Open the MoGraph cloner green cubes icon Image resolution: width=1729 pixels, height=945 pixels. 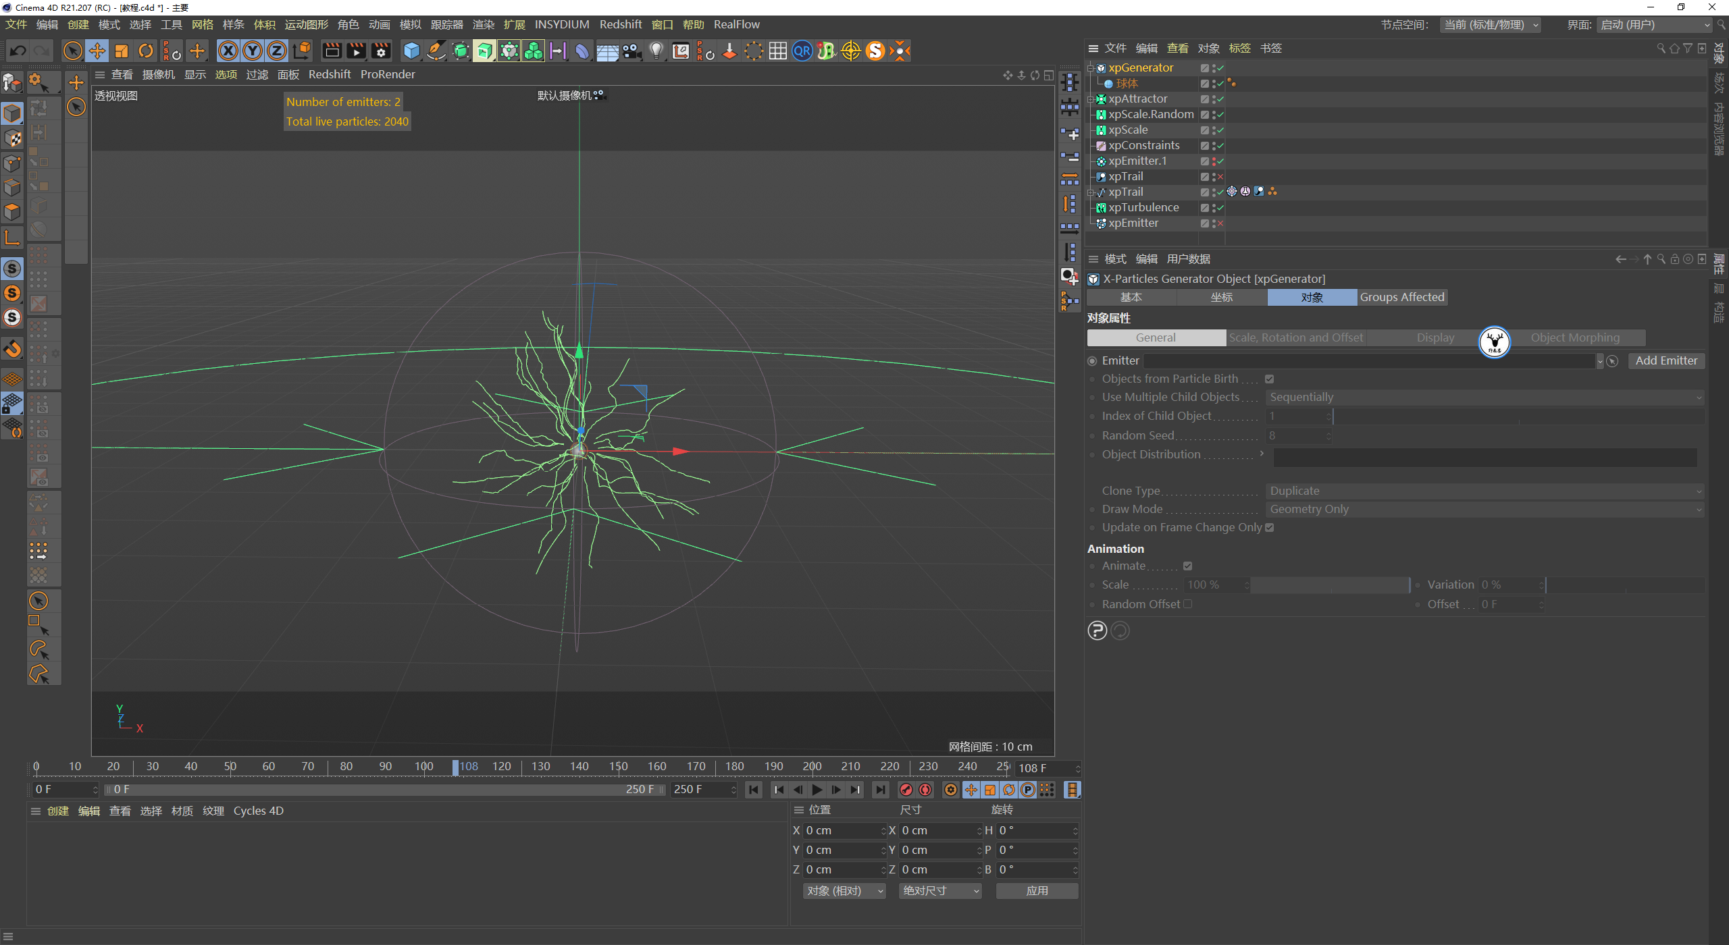tap(534, 51)
